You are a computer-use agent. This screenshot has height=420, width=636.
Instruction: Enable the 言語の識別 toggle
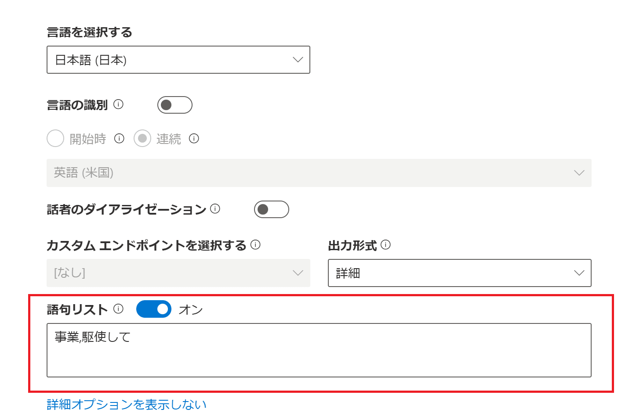[x=174, y=105]
